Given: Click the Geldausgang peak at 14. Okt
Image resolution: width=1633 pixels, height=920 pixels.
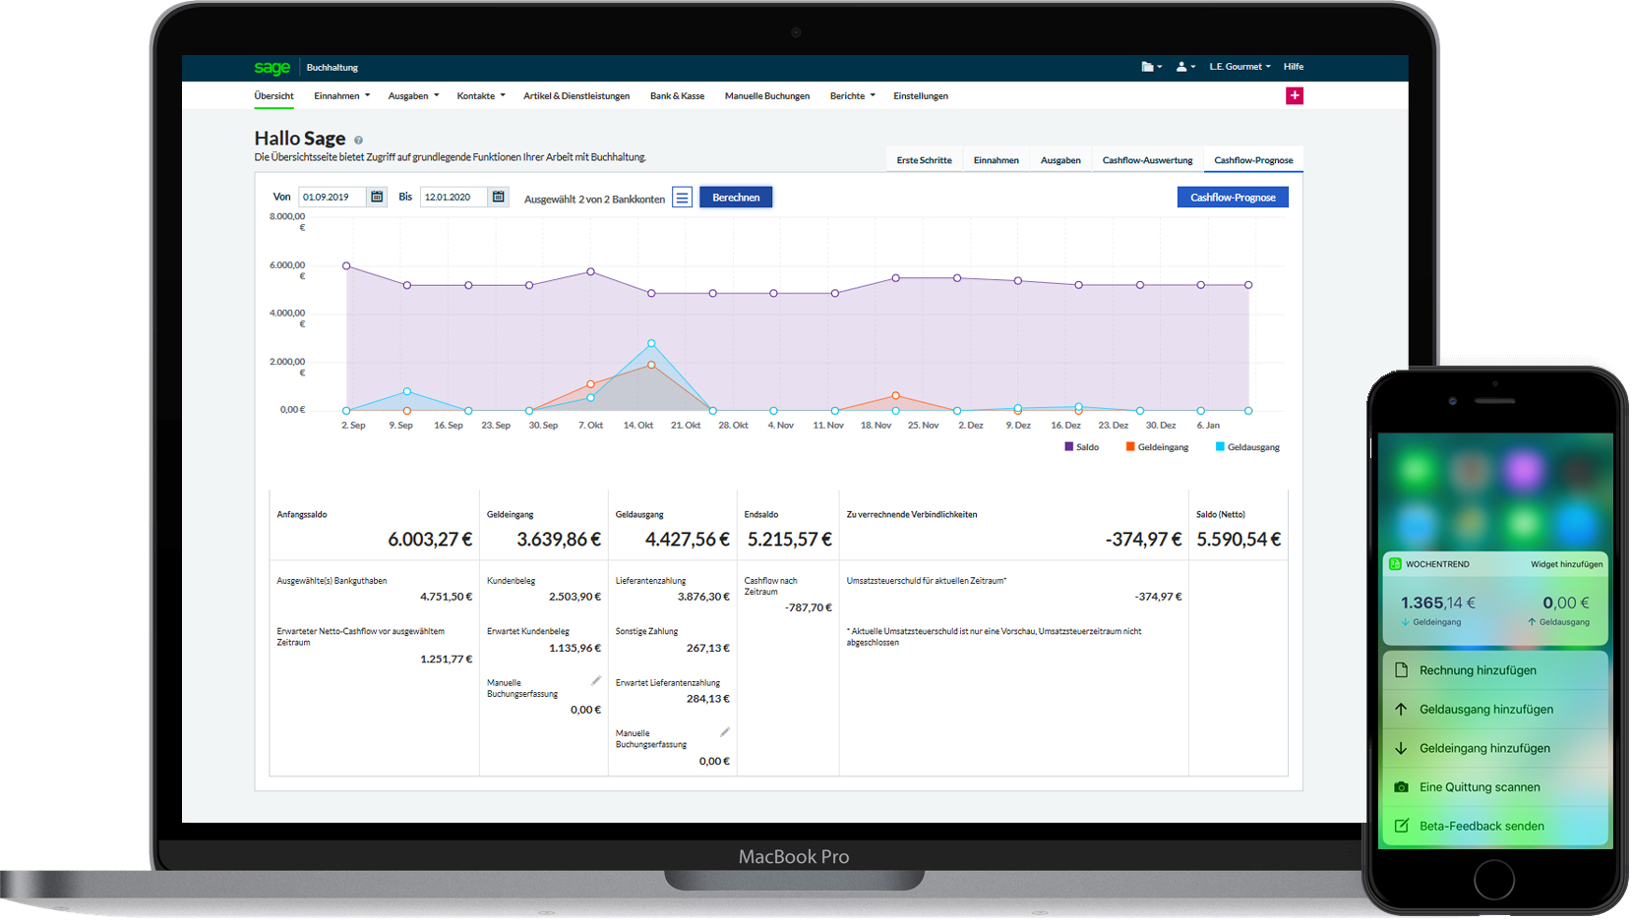Looking at the screenshot, I should pyautogui.click(x=651, y=343).
